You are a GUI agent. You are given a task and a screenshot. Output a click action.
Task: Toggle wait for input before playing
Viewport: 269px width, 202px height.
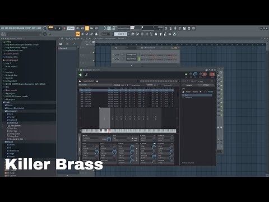coord(82,28)
